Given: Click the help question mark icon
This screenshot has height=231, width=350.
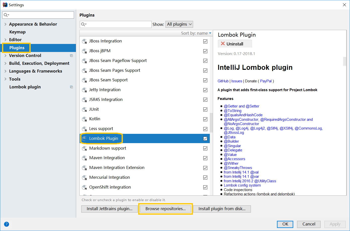Looking at the screenshot, I should 7,224.
